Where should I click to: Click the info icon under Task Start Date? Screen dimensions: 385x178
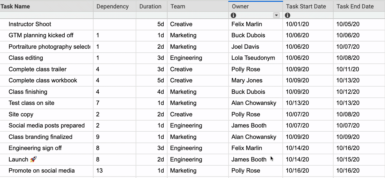coord(288,15)
